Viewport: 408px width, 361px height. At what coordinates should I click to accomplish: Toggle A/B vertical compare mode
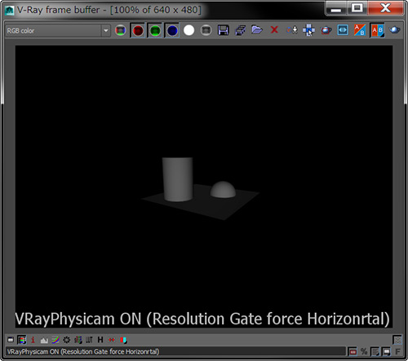coord(377,30)
